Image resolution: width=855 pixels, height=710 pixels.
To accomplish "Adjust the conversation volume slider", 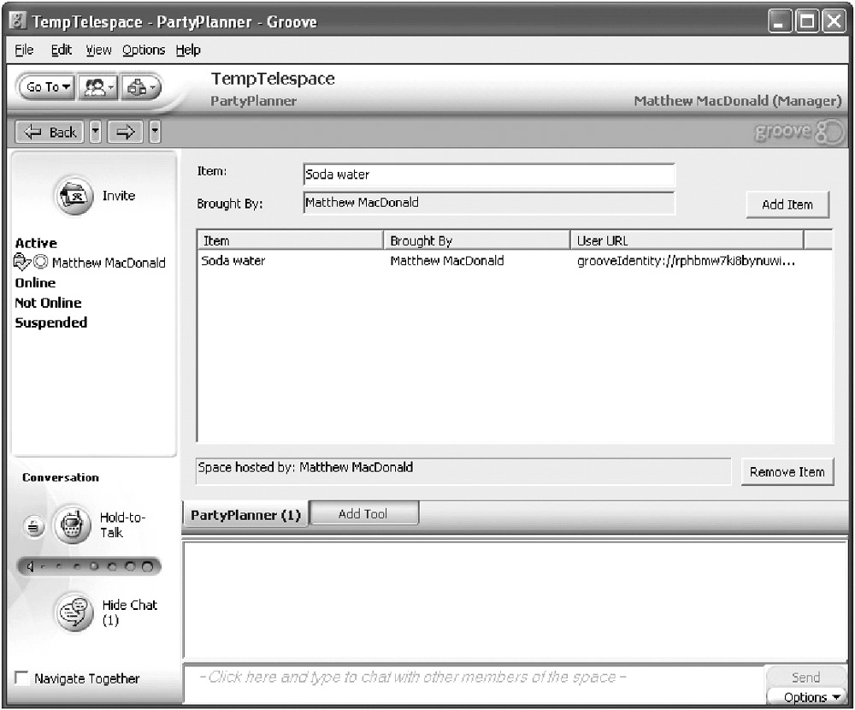I will click(x=90, y=566).
